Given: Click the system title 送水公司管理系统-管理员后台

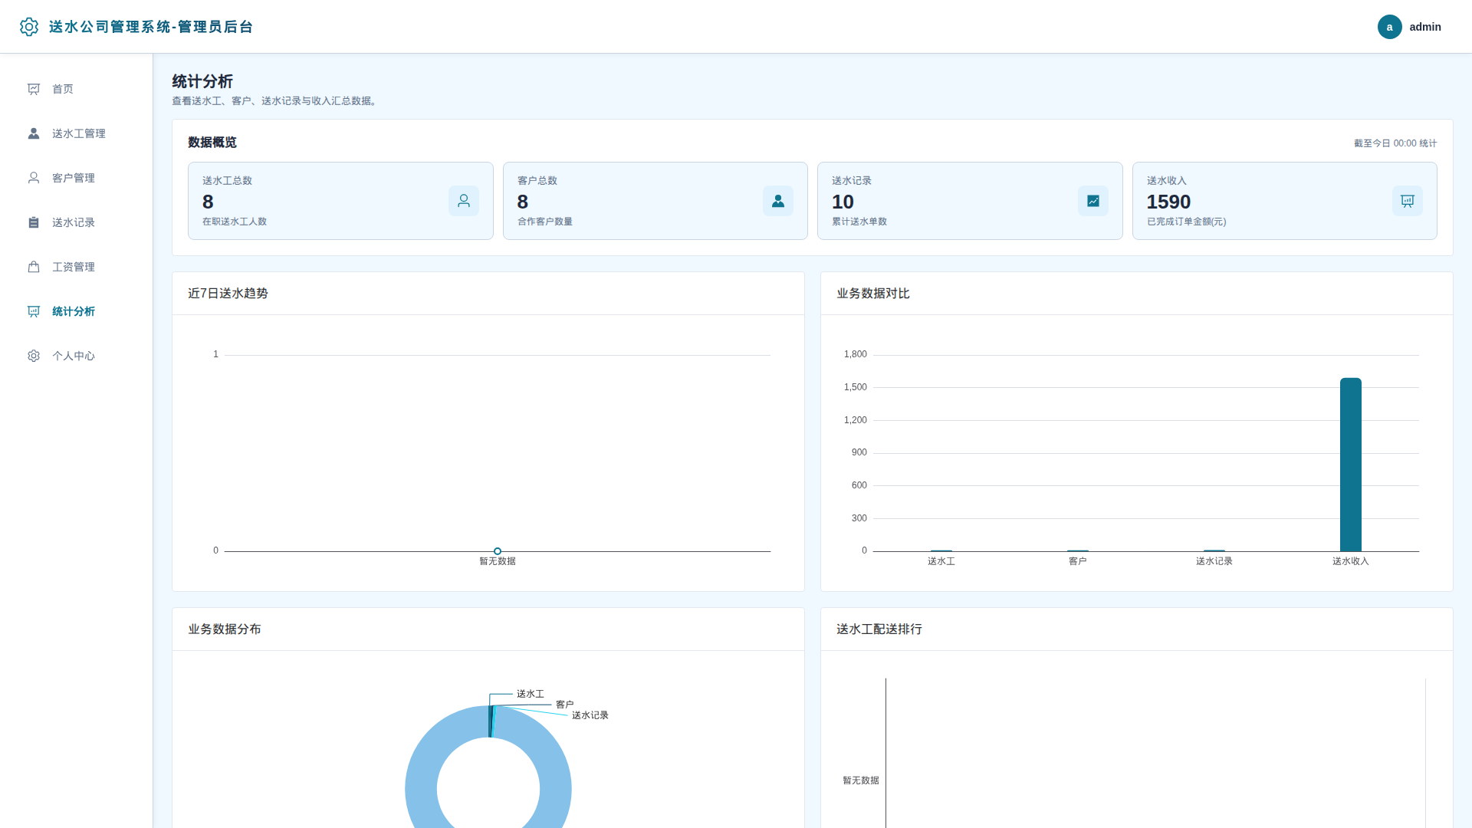Looking at the screenshot, I should [x=151, y=27].
